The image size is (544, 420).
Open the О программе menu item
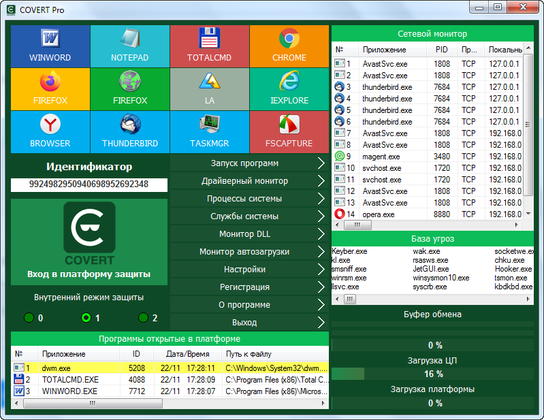point(249,305)
